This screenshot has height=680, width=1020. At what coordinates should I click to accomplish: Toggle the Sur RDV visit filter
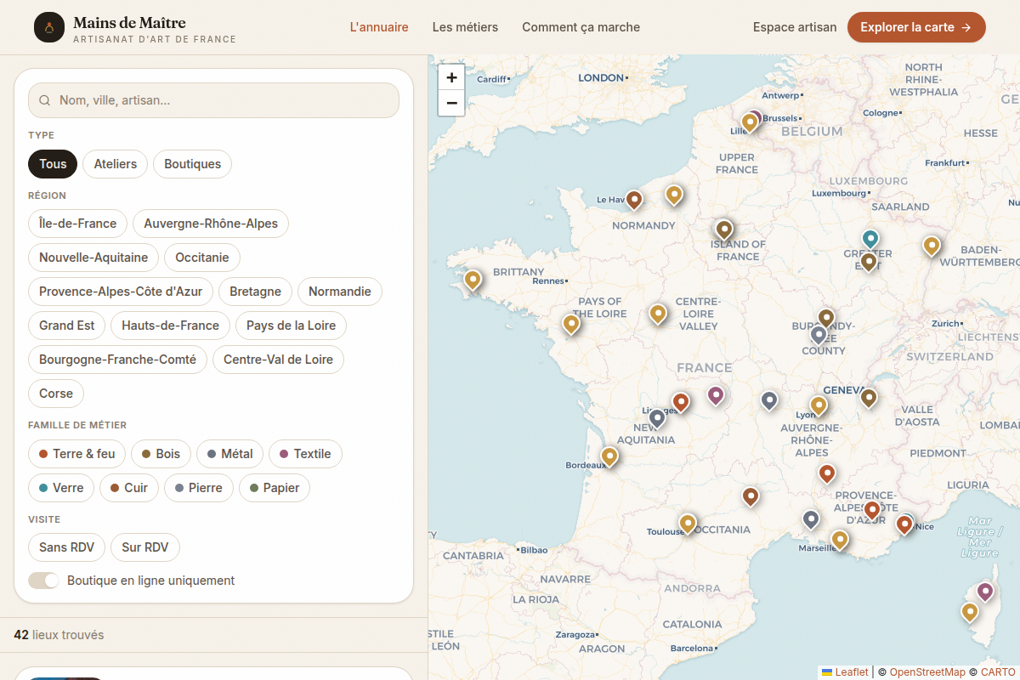pyautogui.click(x=145, y=547)
